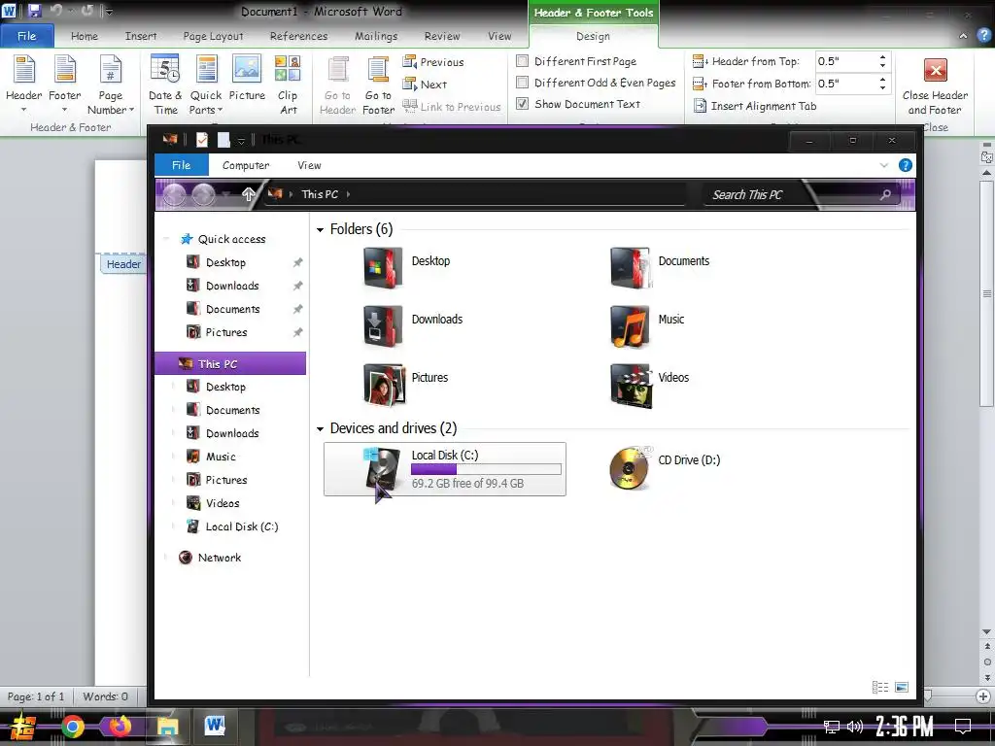The width and height of the screenshot is (995, 746).
Task: Open the Music folder icon
Action: coord(630,326)
